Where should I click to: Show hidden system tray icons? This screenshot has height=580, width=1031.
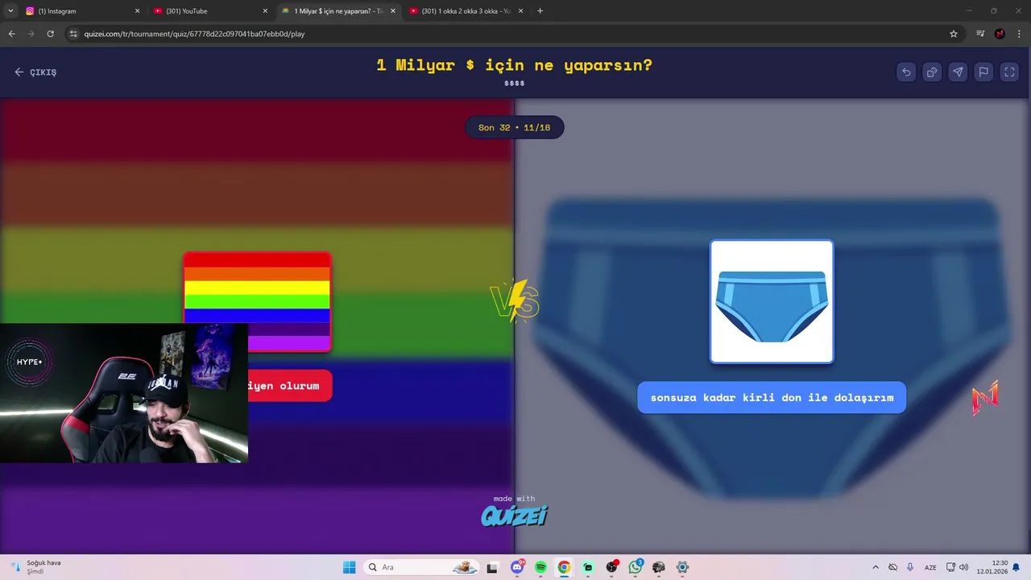tap(876, 567)
